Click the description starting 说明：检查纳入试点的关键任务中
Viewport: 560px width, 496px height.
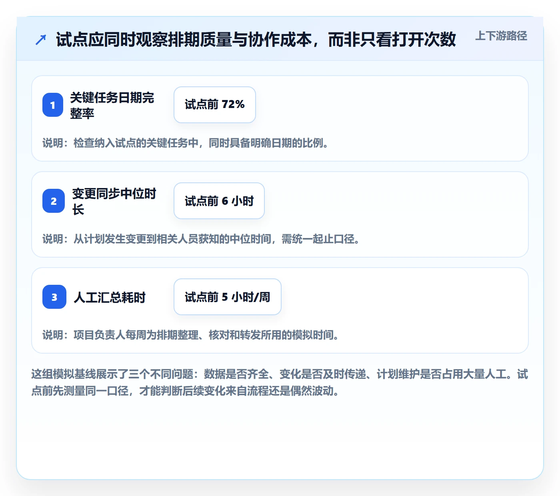pos(186,143)
